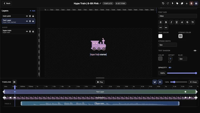
Task: Click the timeline playhead handle
Action: point(15,87)
